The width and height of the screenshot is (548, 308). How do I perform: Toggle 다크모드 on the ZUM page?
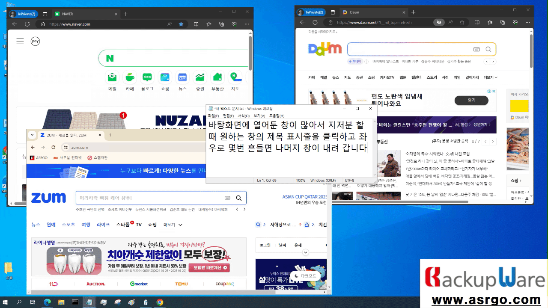pos(305,276)
